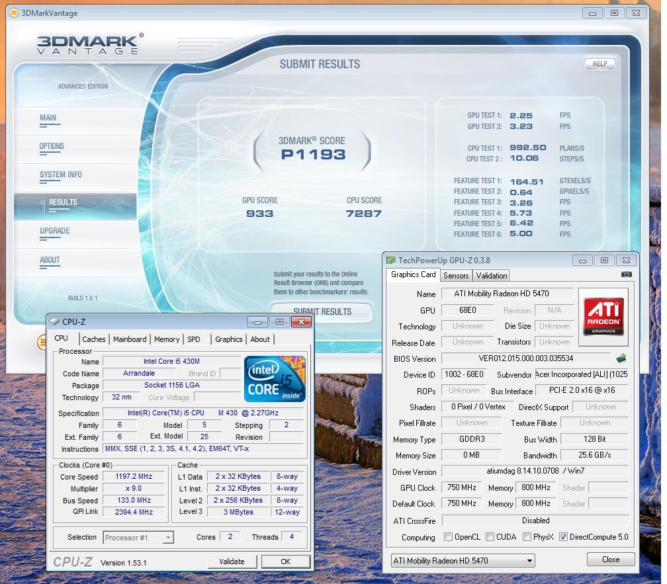Close the GPU-Z window with X
The image size is (667, 584).
point(626,260)
